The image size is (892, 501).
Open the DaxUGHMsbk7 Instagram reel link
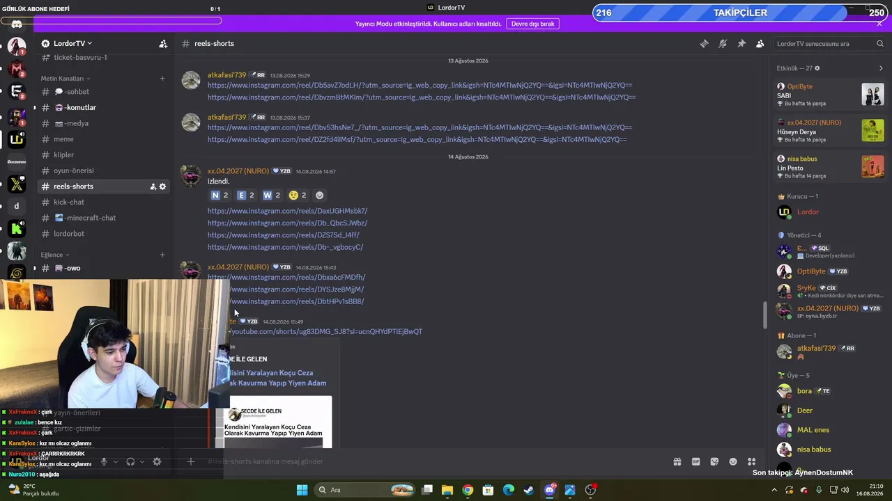(x=287, y=211)
